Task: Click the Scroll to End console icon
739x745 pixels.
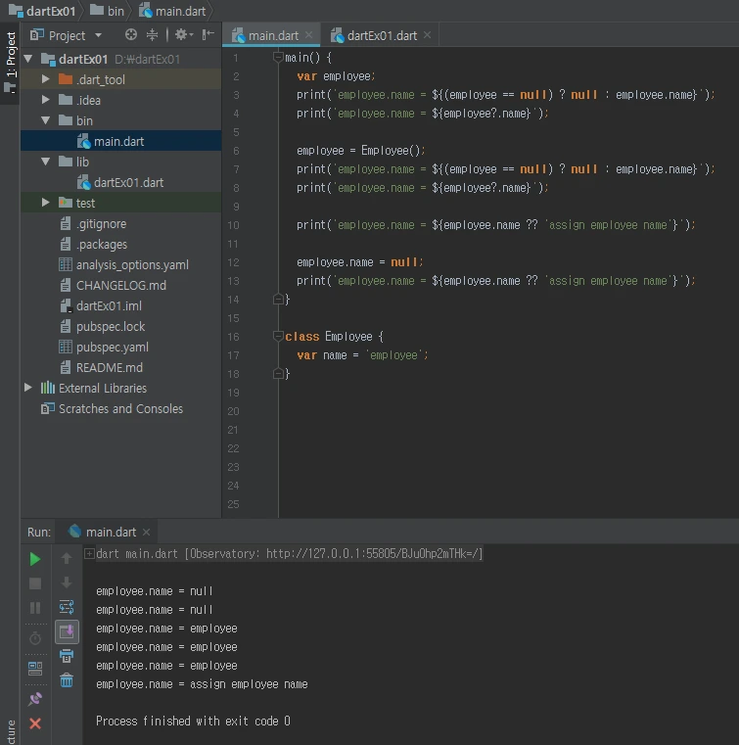Action: [67, 631]
